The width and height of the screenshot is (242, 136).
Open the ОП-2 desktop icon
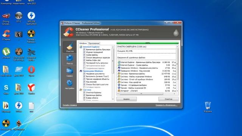pos(19,17)
